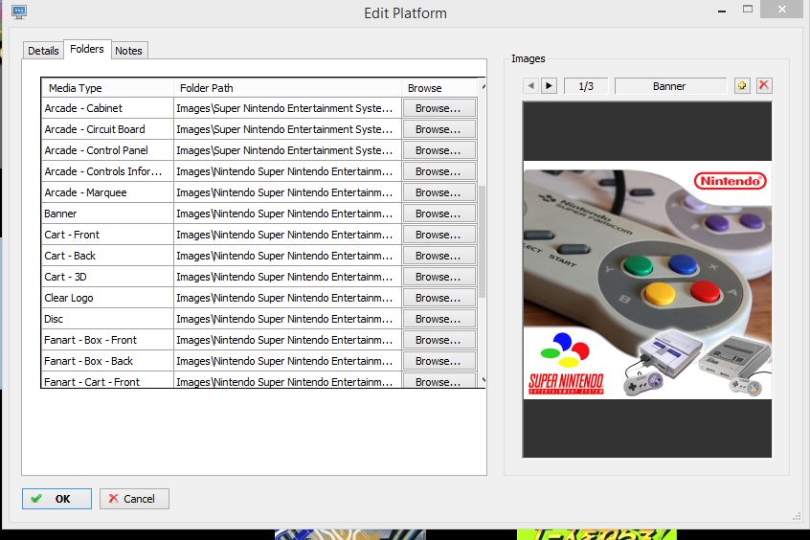Click the scroll up arrow of folders table
Screen dimensions: 810x540
483,86
